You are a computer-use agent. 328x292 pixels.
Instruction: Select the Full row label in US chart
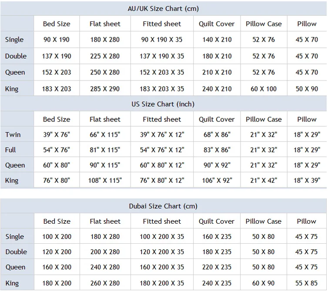coord(11,150)
